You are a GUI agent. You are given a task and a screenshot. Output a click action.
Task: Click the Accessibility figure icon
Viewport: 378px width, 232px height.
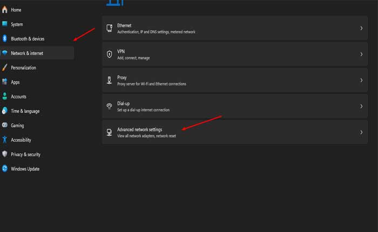coord(5,140)
